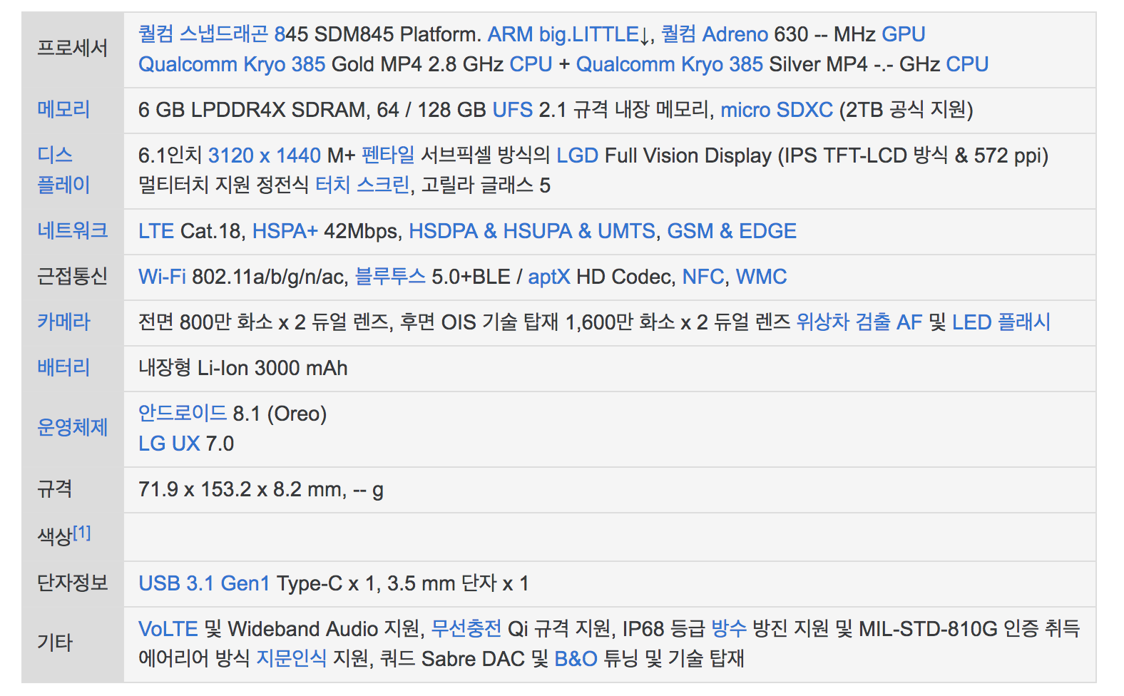
Task: Open the 운영체제 row header link
Action: coord(72,428)
